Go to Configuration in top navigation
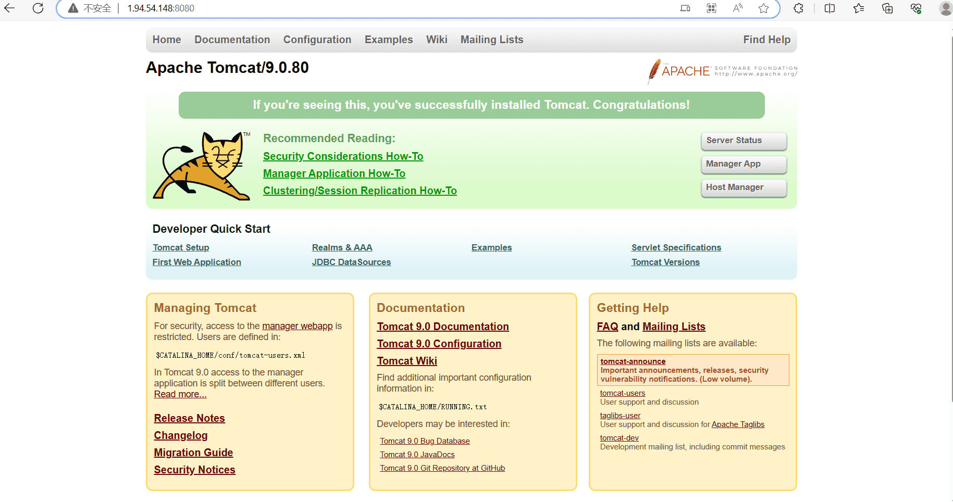Image resolution: width=953 pixels, height=502 pixels. coord(317,40)
